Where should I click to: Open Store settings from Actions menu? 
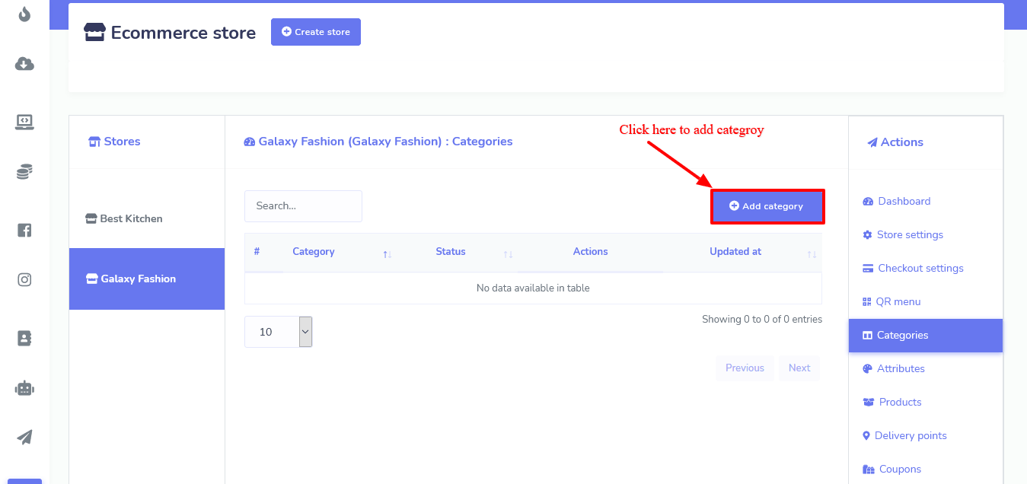pos(926,235)
